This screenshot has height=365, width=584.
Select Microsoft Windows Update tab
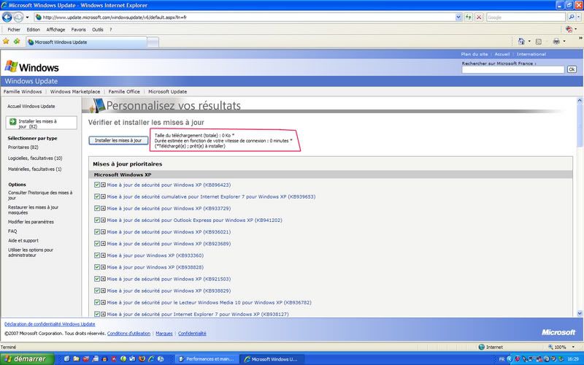click(x=86, y=42)
